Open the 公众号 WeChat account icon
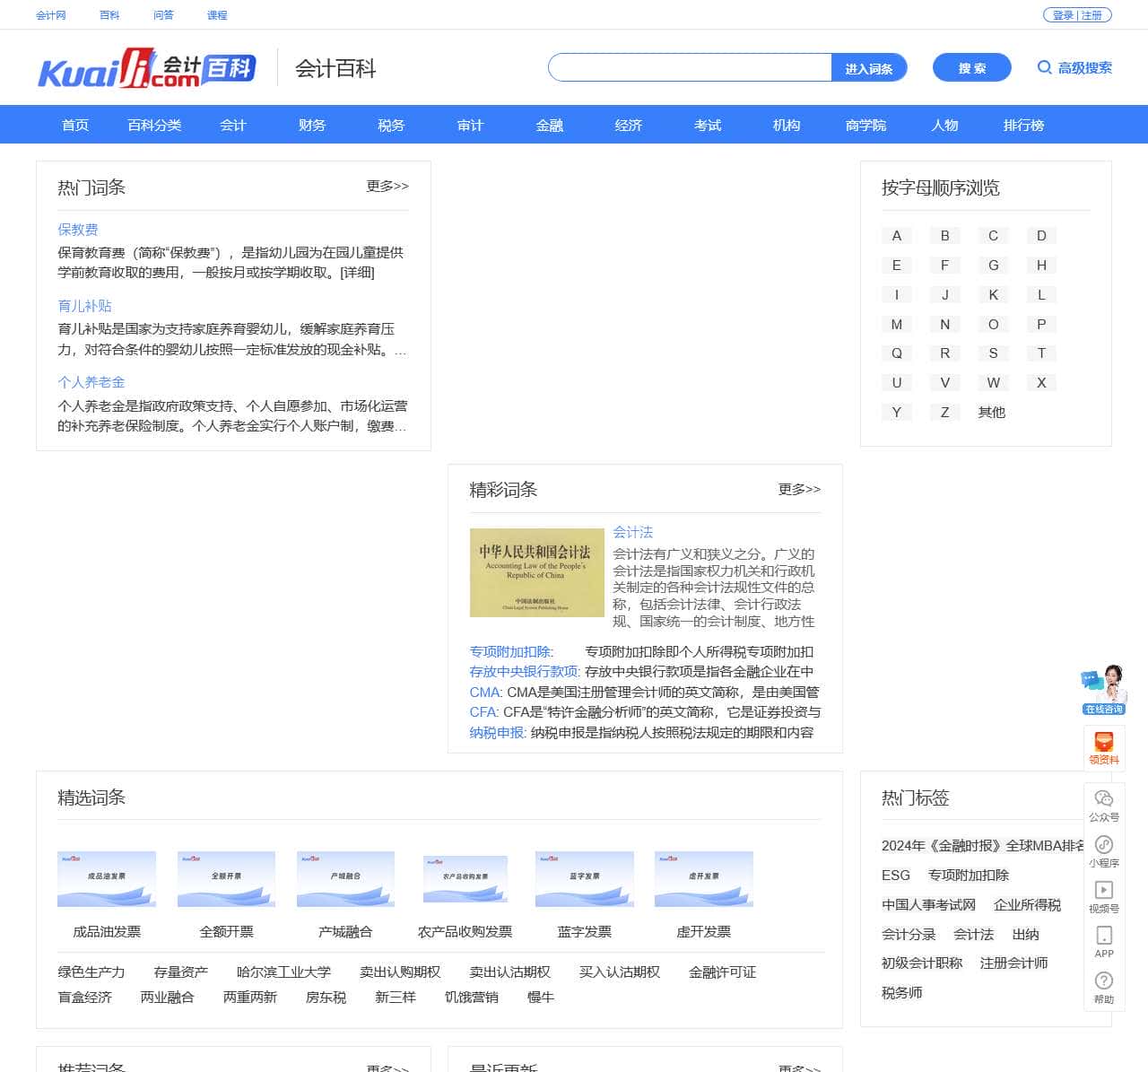This screenshot has height=1072, width=1148. [x=1103, y=803]
